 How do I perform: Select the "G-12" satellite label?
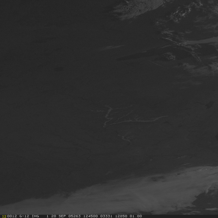tap(24, 216)
